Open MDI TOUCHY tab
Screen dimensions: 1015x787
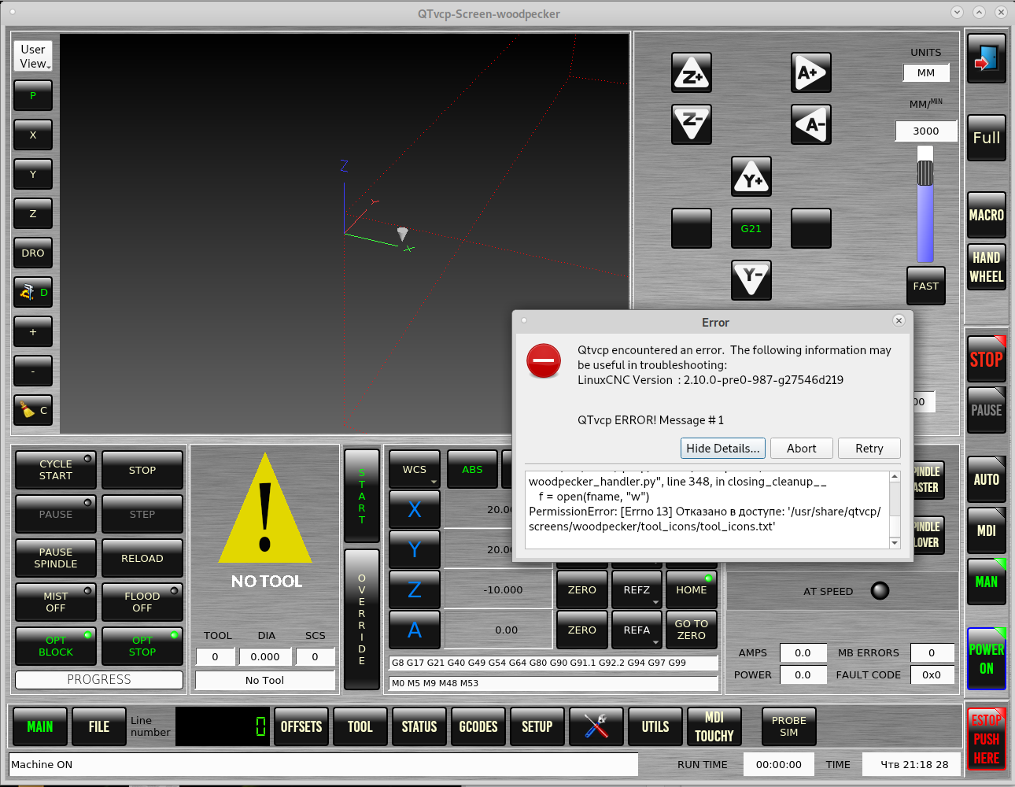714,726
